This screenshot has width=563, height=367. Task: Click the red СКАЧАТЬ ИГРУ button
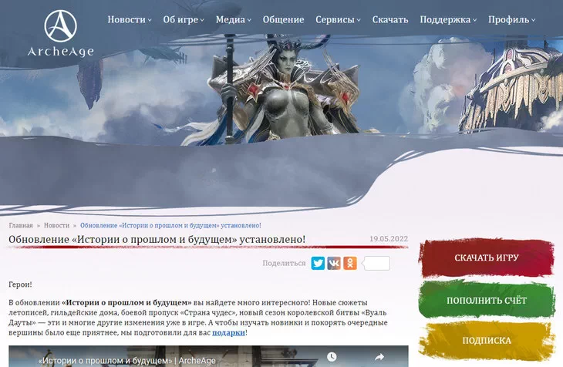coord(486,258)
